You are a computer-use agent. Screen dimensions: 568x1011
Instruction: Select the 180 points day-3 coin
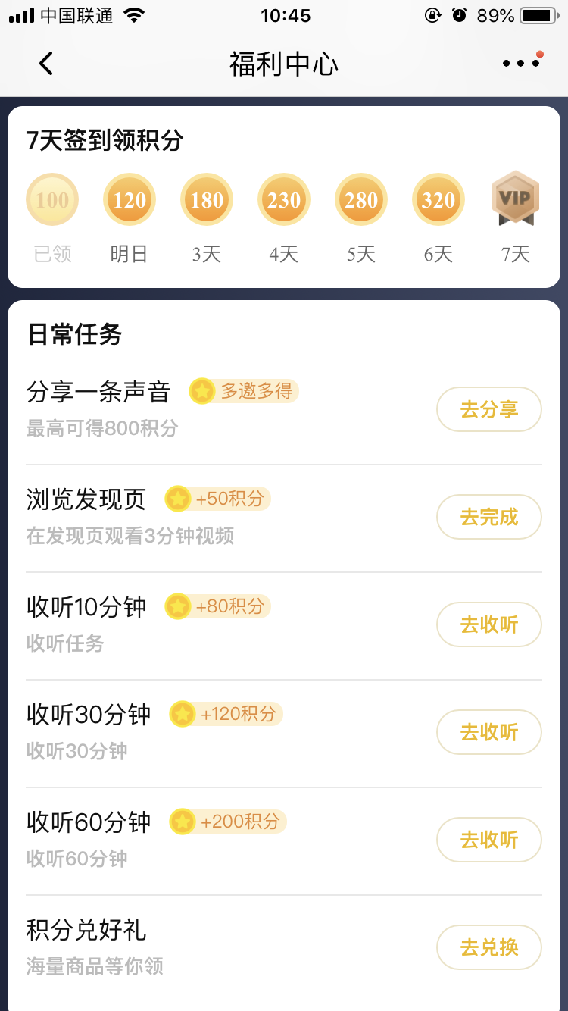[x=207, y=200]
